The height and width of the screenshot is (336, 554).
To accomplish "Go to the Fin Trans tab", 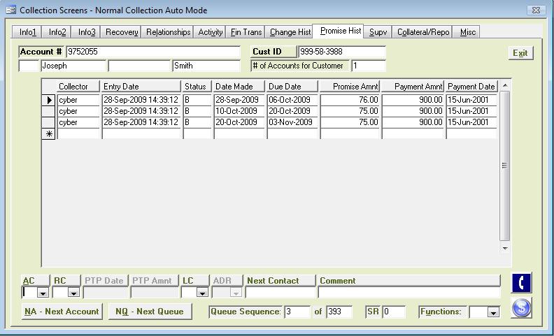I will (246, 31).
